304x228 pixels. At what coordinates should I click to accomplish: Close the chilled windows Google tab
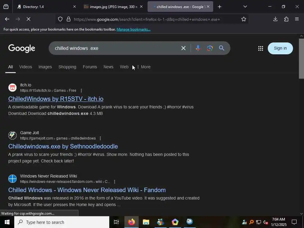tap(208, 7)
